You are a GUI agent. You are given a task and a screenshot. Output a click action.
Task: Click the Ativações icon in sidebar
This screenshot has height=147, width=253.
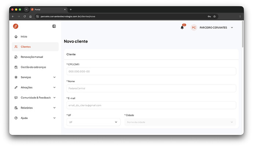coord(16,87)
